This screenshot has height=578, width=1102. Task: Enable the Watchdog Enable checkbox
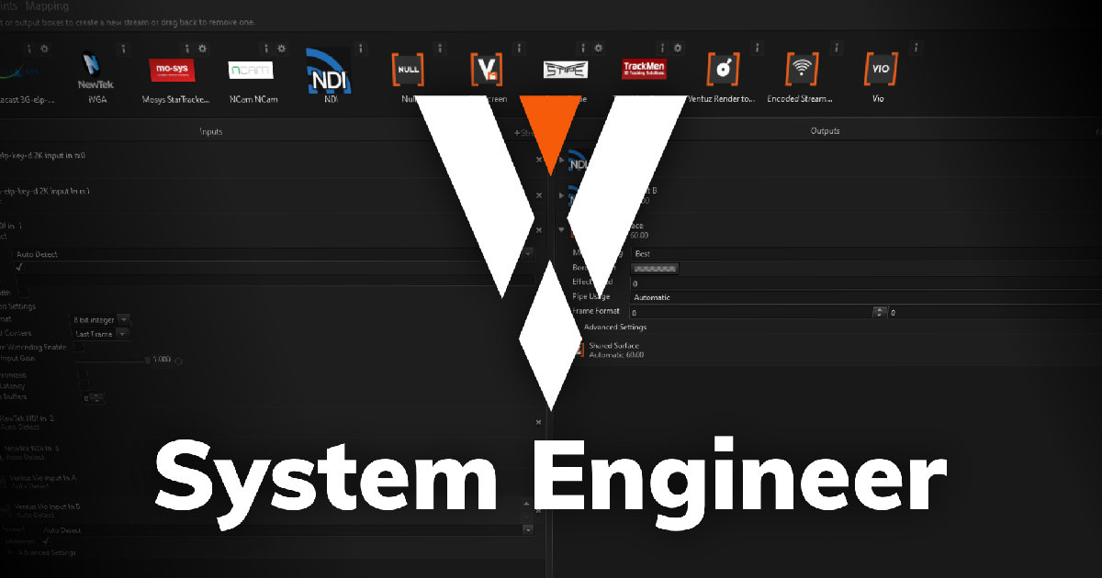(80, 347)
